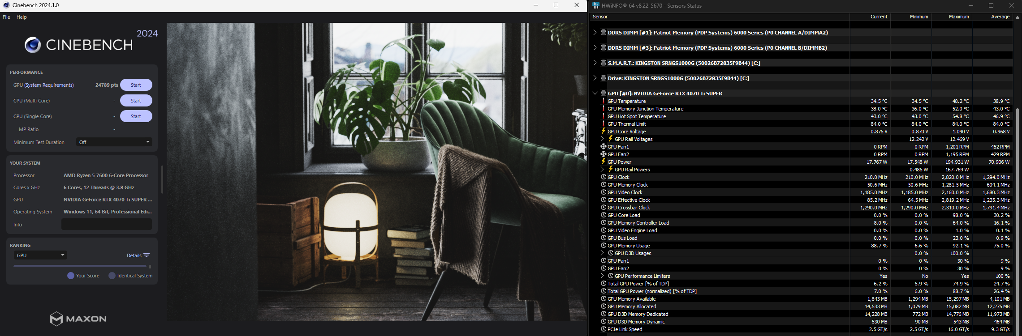The width and height of the screenshot is (1022, 336).
Task: Click the HWiNFO title bar app icon
Action: tap(595, 5)
